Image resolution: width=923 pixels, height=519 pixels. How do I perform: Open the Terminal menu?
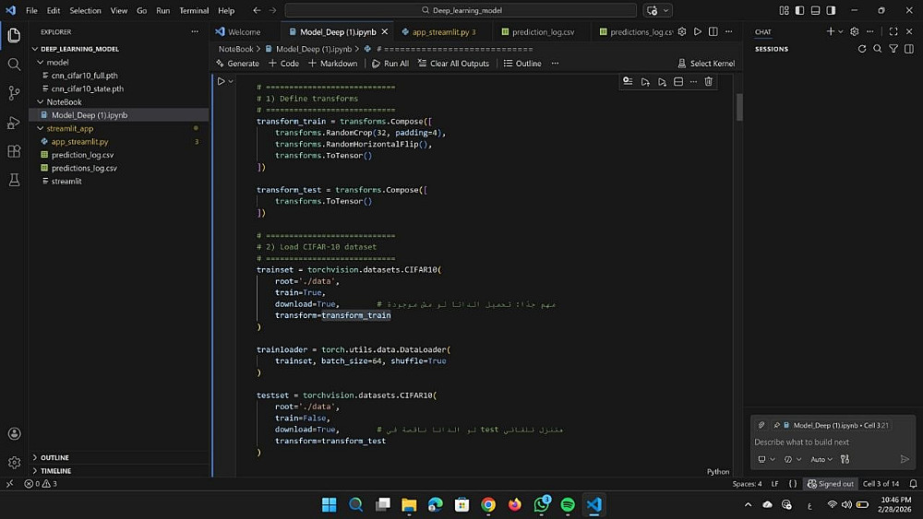coord(194,11)
